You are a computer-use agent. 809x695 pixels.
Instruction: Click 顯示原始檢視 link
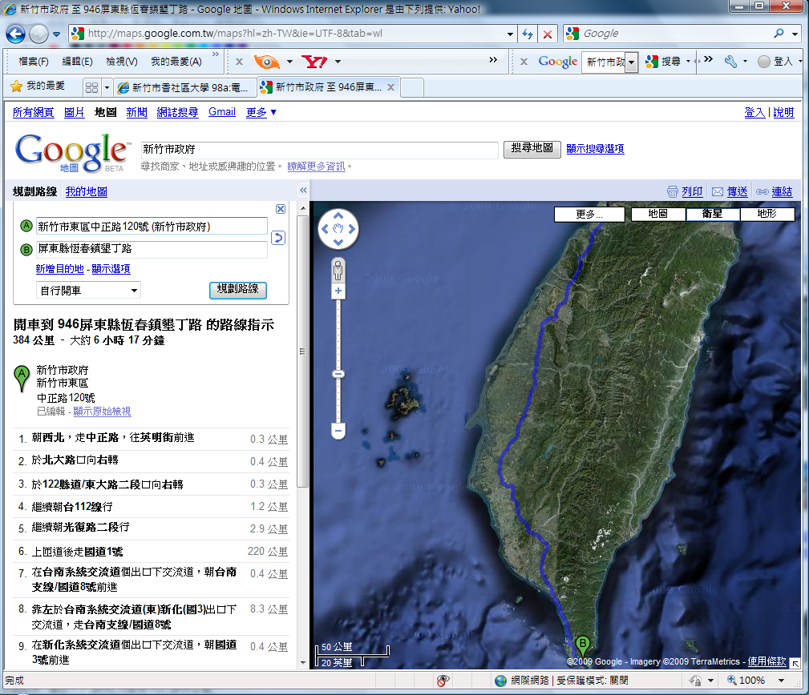point(102,411)
